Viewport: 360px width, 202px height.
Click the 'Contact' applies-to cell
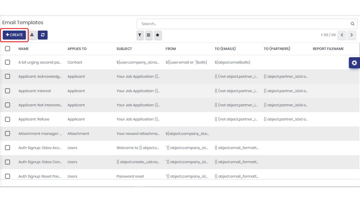pyautogui.click(x=75, y=62)
